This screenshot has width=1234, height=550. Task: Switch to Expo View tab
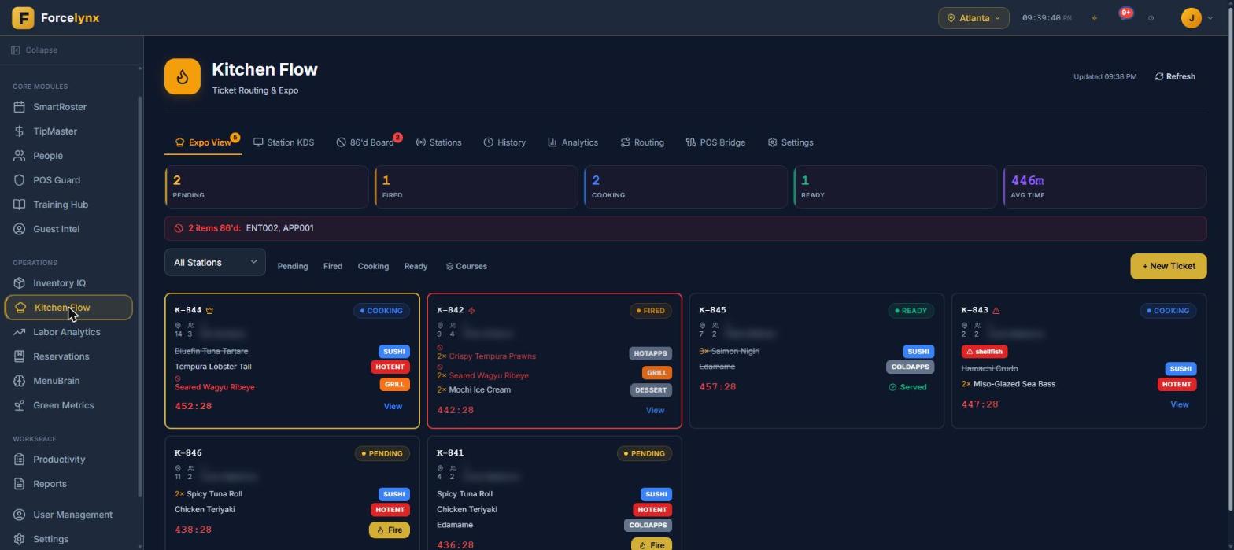[x=203, y=142]
